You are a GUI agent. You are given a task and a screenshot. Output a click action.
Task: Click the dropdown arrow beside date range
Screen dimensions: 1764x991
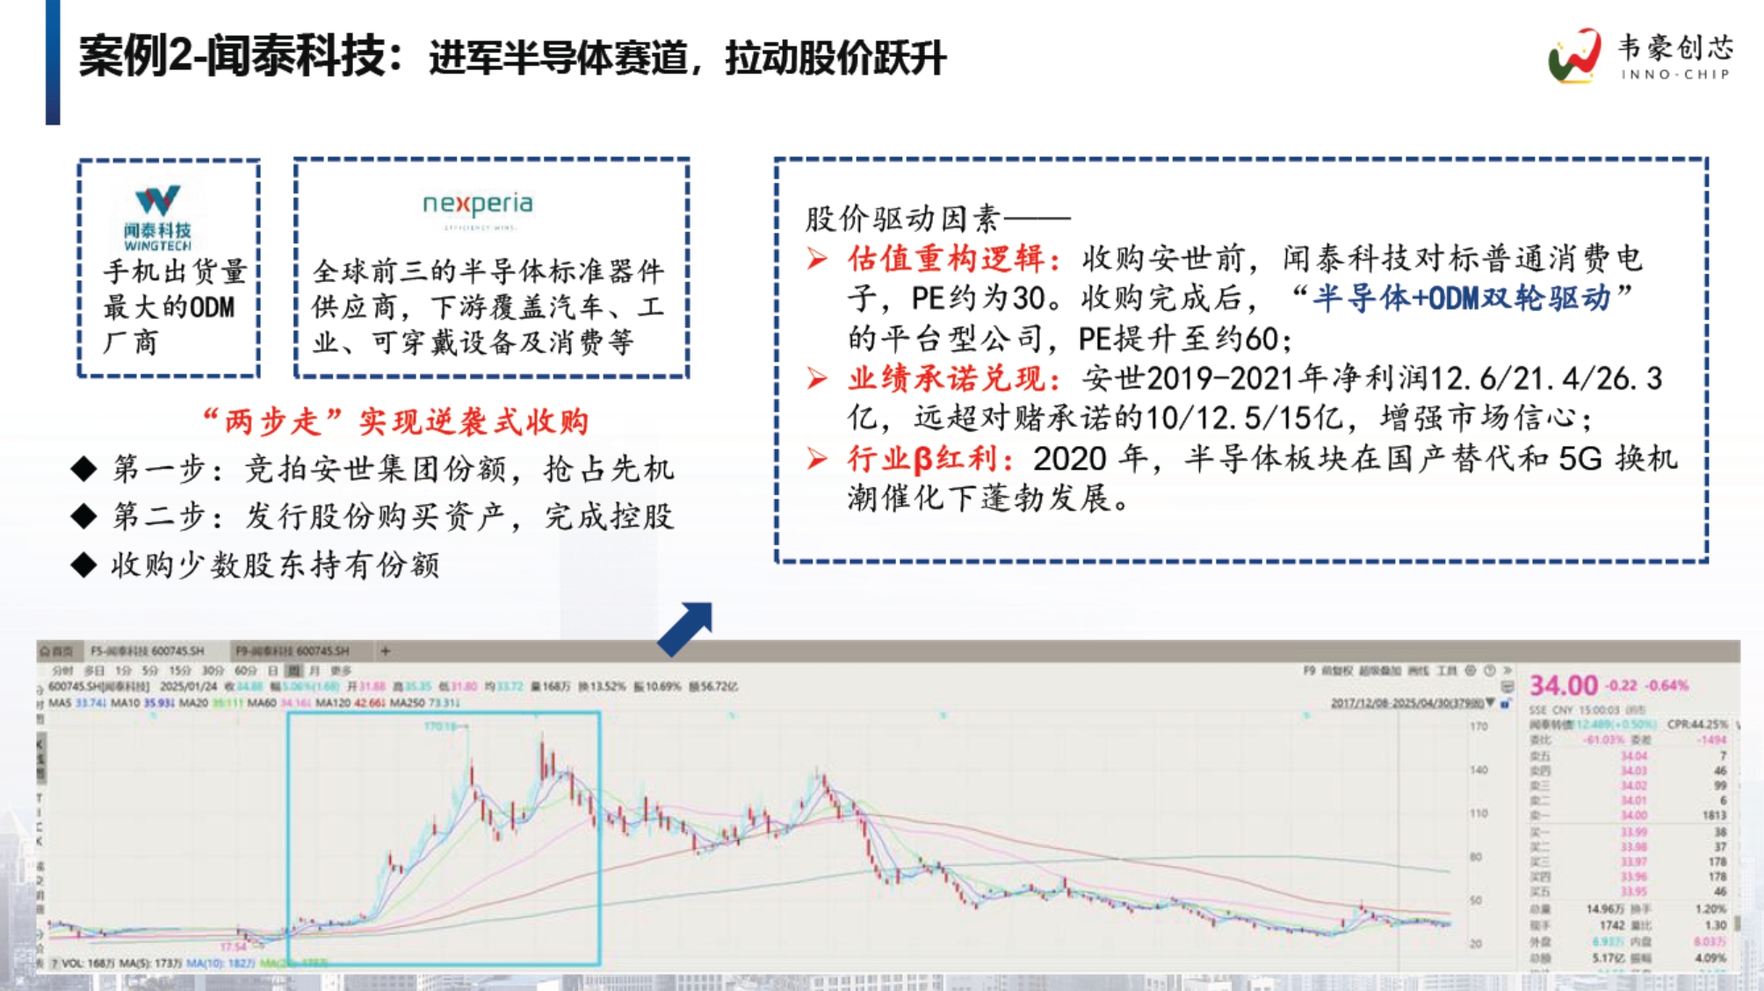pos(1491,703)
